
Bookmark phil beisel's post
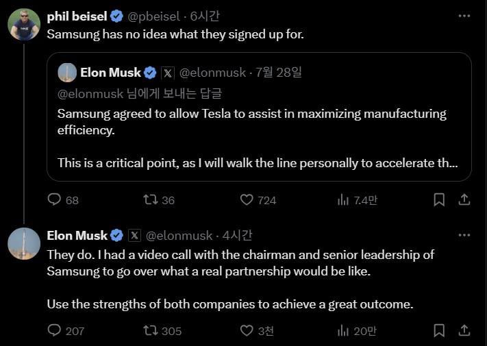(x=440, y=199)
